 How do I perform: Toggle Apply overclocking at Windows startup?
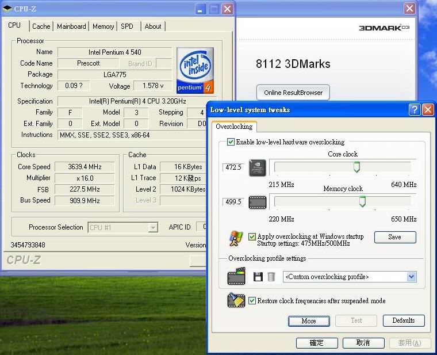pos(252,236)
